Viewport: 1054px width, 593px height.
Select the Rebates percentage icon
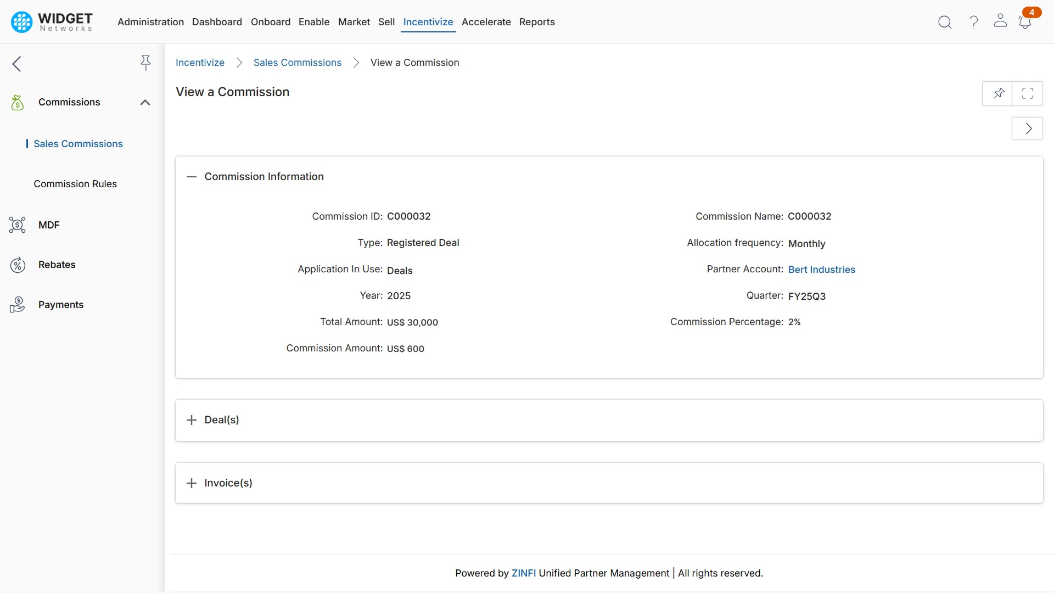[x=18, y=265]
